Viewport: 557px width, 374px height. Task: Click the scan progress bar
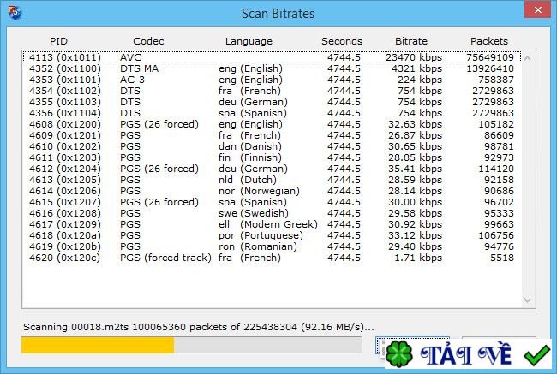click(x=191, y=345)
